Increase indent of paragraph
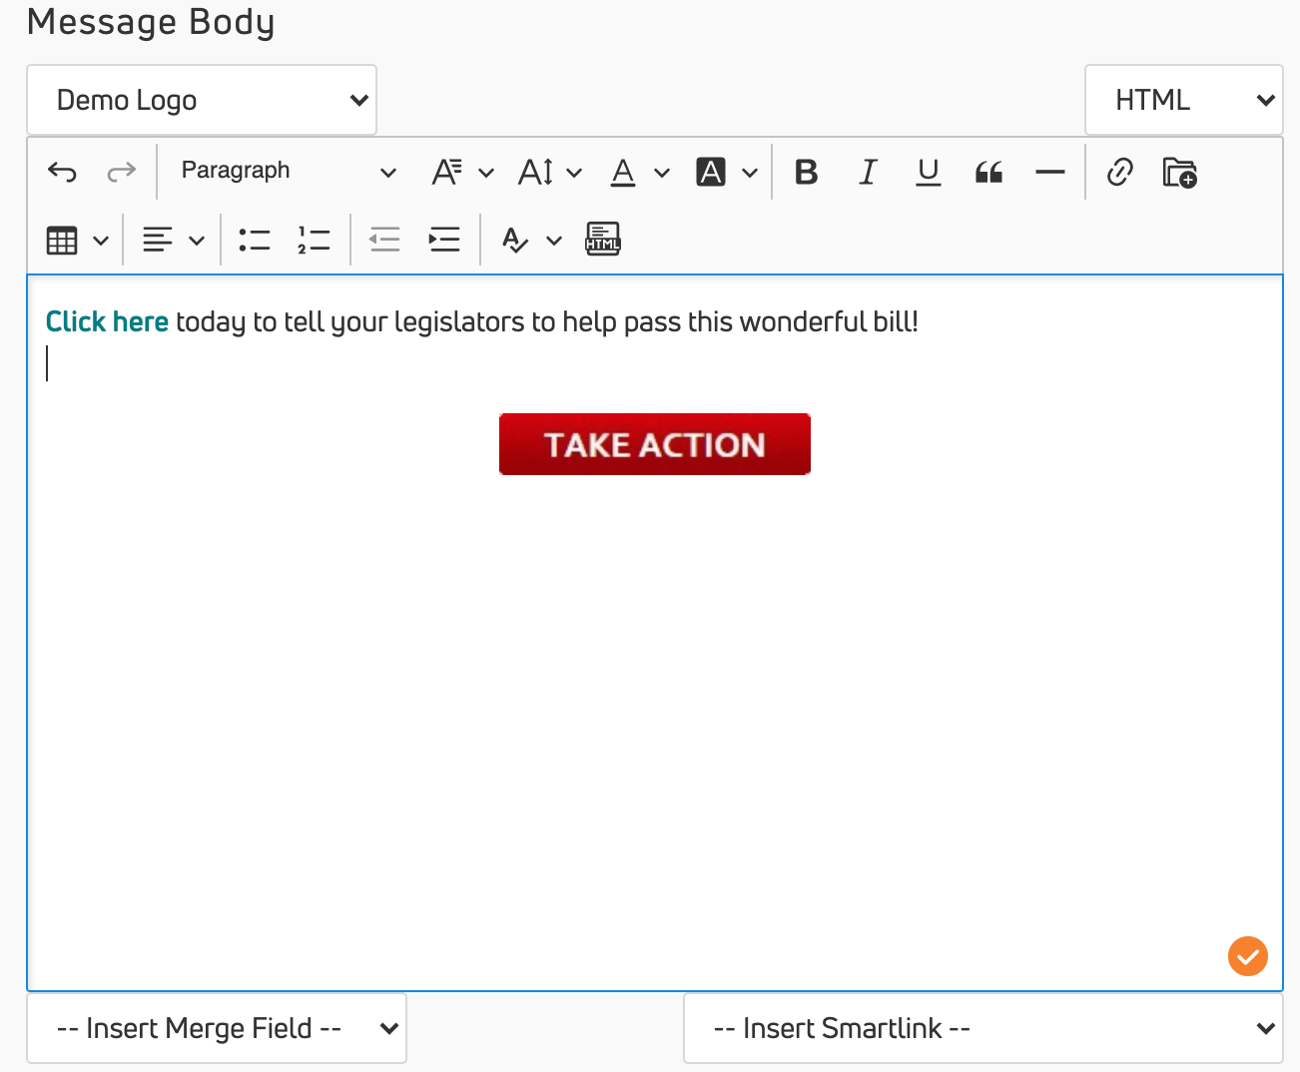Viewport: 1300px width, 1072px height. click(x=443, y=240)
